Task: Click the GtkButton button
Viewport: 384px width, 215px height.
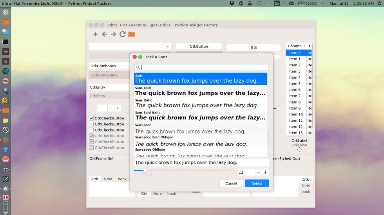Action: click(199, 46)
